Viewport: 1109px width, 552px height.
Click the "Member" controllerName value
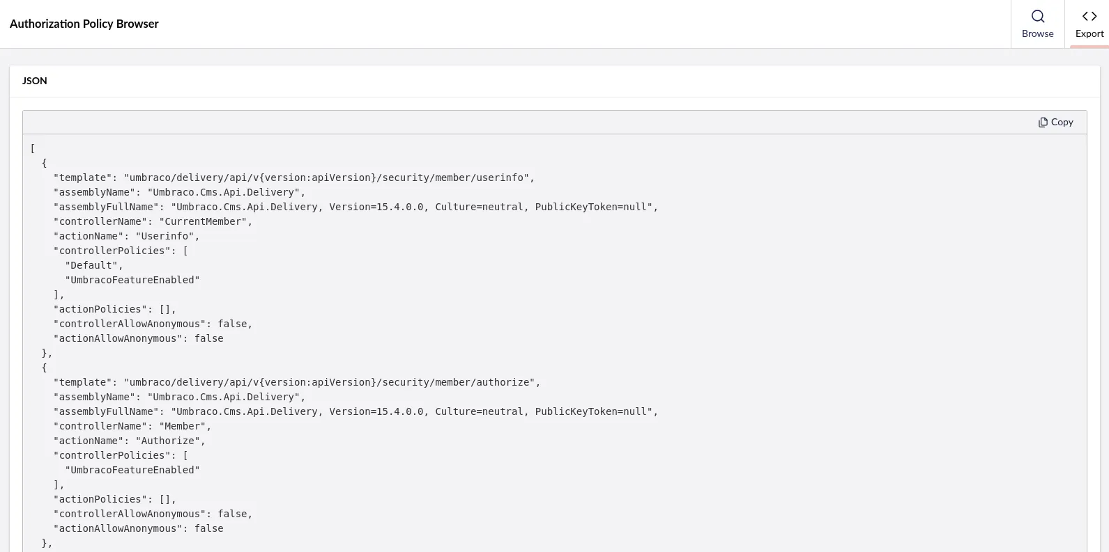click(183, 426)
